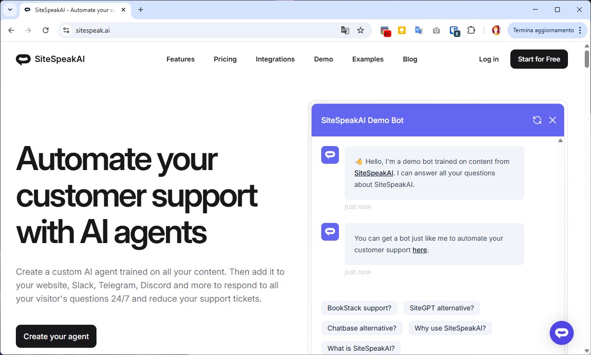Click the SiteSpeakAI logo icon
The height and width of the screenshot is (355, 591).
tap(23, 60)
